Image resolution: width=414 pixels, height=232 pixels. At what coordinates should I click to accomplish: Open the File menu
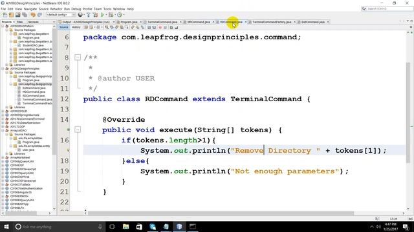(3, 9)
